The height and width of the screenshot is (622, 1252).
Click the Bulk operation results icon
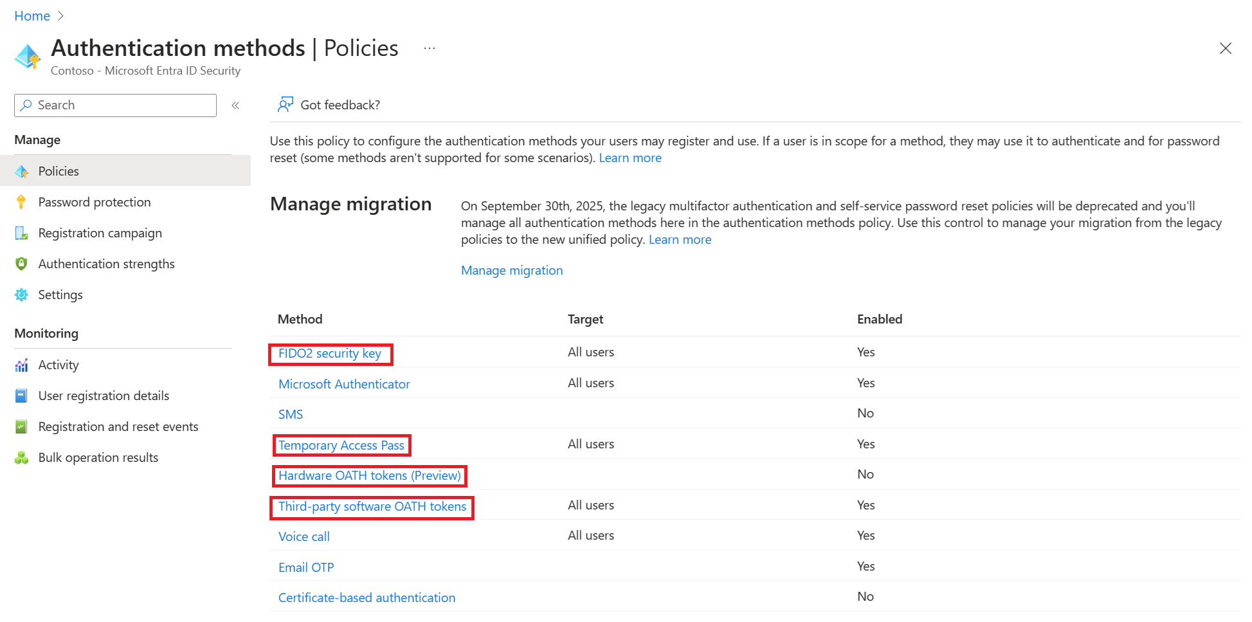pos(21,457)
